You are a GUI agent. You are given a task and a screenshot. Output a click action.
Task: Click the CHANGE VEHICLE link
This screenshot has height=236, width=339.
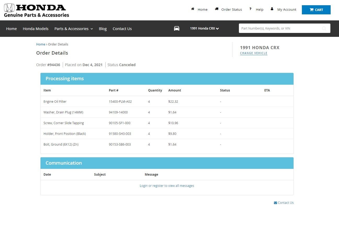tap(254, 53)
